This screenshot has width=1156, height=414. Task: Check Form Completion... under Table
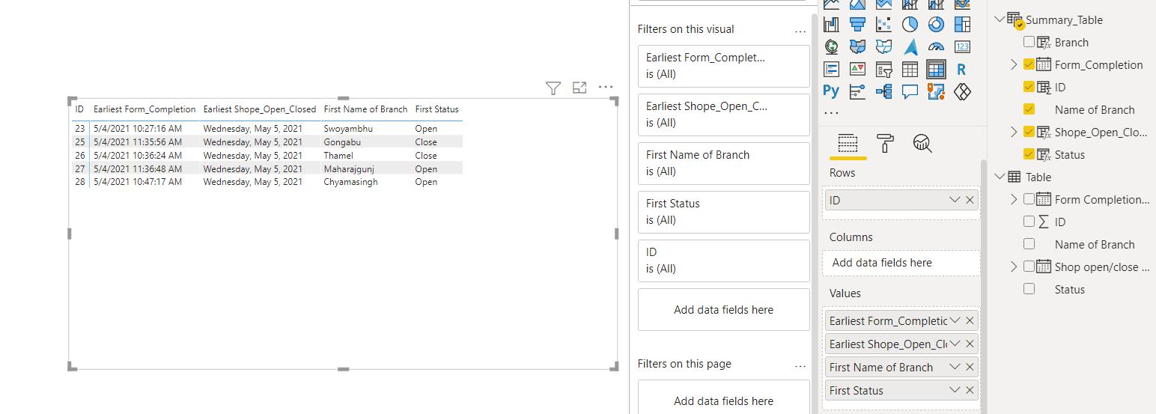pos(1029,199)
